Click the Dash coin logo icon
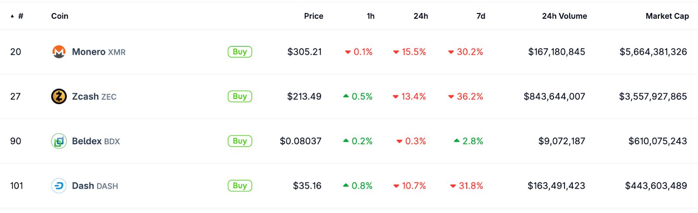Image resolution: width=698 pixels, height=213 pixels. tap(59, 186)
